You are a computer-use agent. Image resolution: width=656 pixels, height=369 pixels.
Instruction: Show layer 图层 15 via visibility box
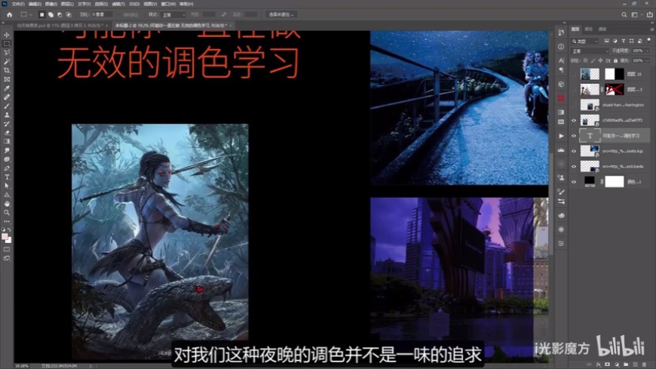tap(574, 74)
